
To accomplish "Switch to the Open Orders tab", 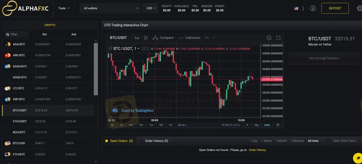I will (x=119, y=141).
